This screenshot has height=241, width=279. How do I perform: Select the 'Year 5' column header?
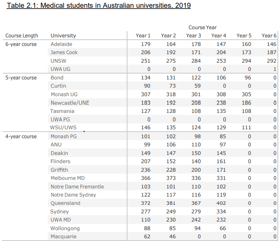pos(244,36)
